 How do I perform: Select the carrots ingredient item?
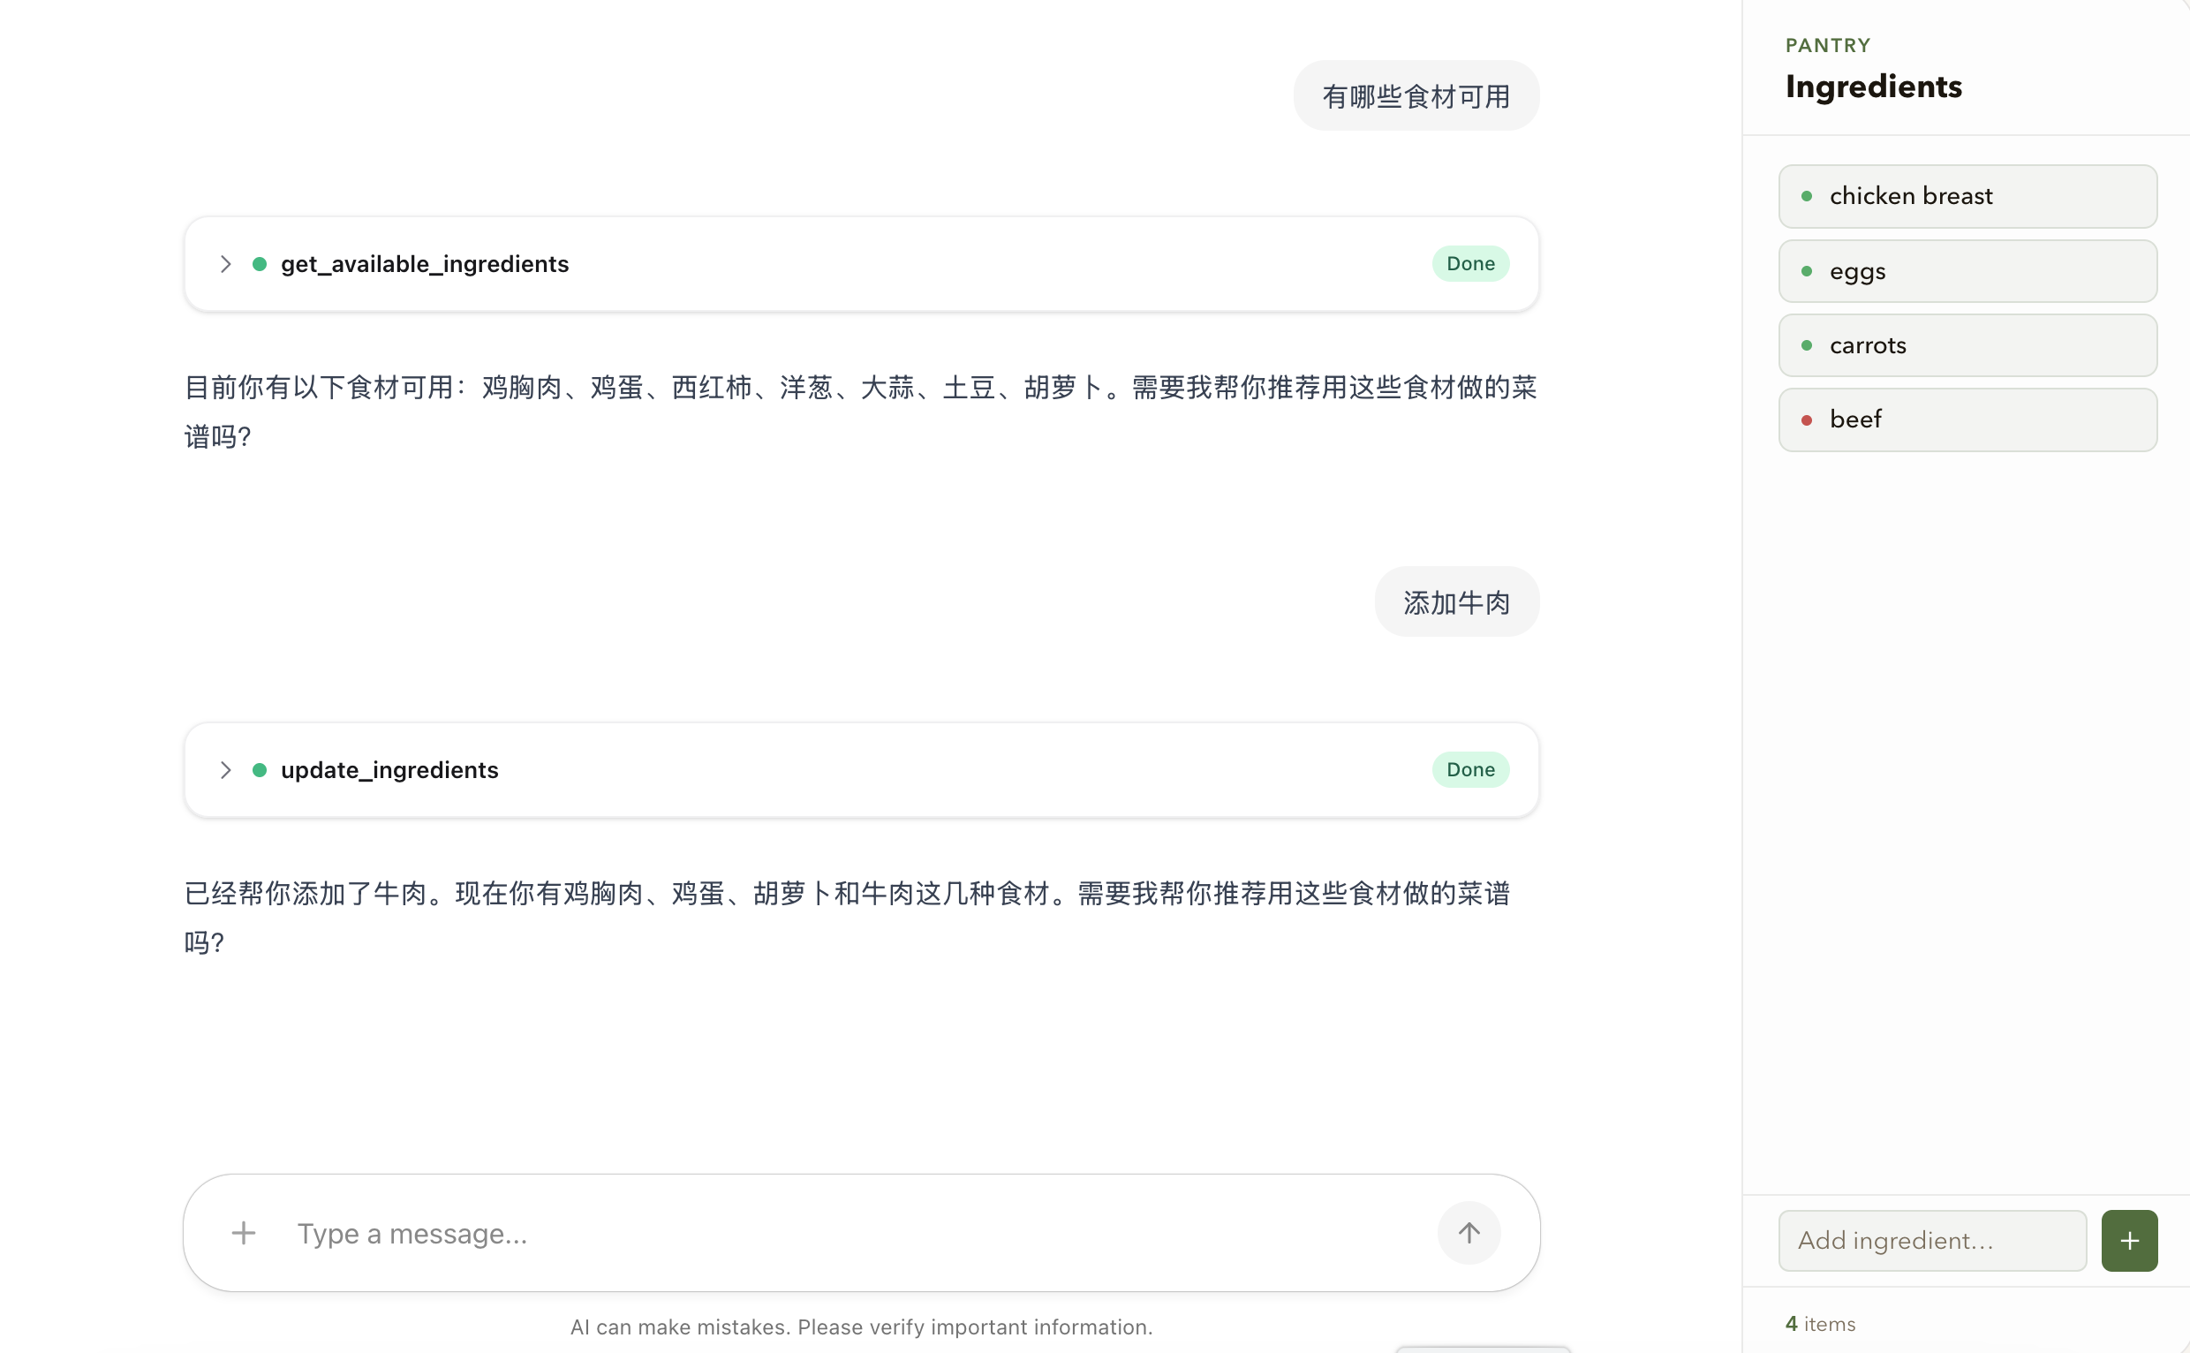pyautogui.click(x=1967, y=345)
